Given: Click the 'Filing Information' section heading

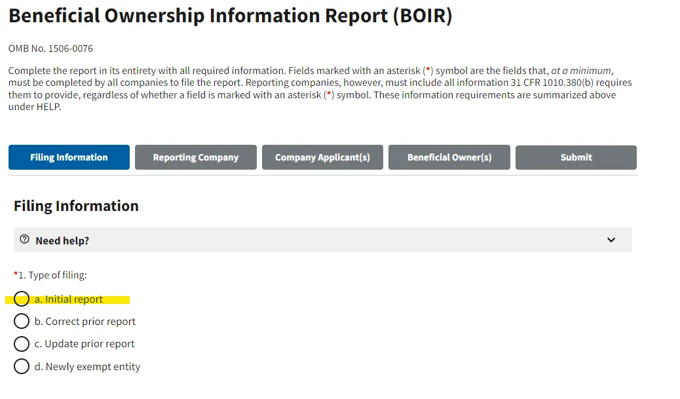Looking at the screenshot, I should pyautogui.click(x=77, y=206).
